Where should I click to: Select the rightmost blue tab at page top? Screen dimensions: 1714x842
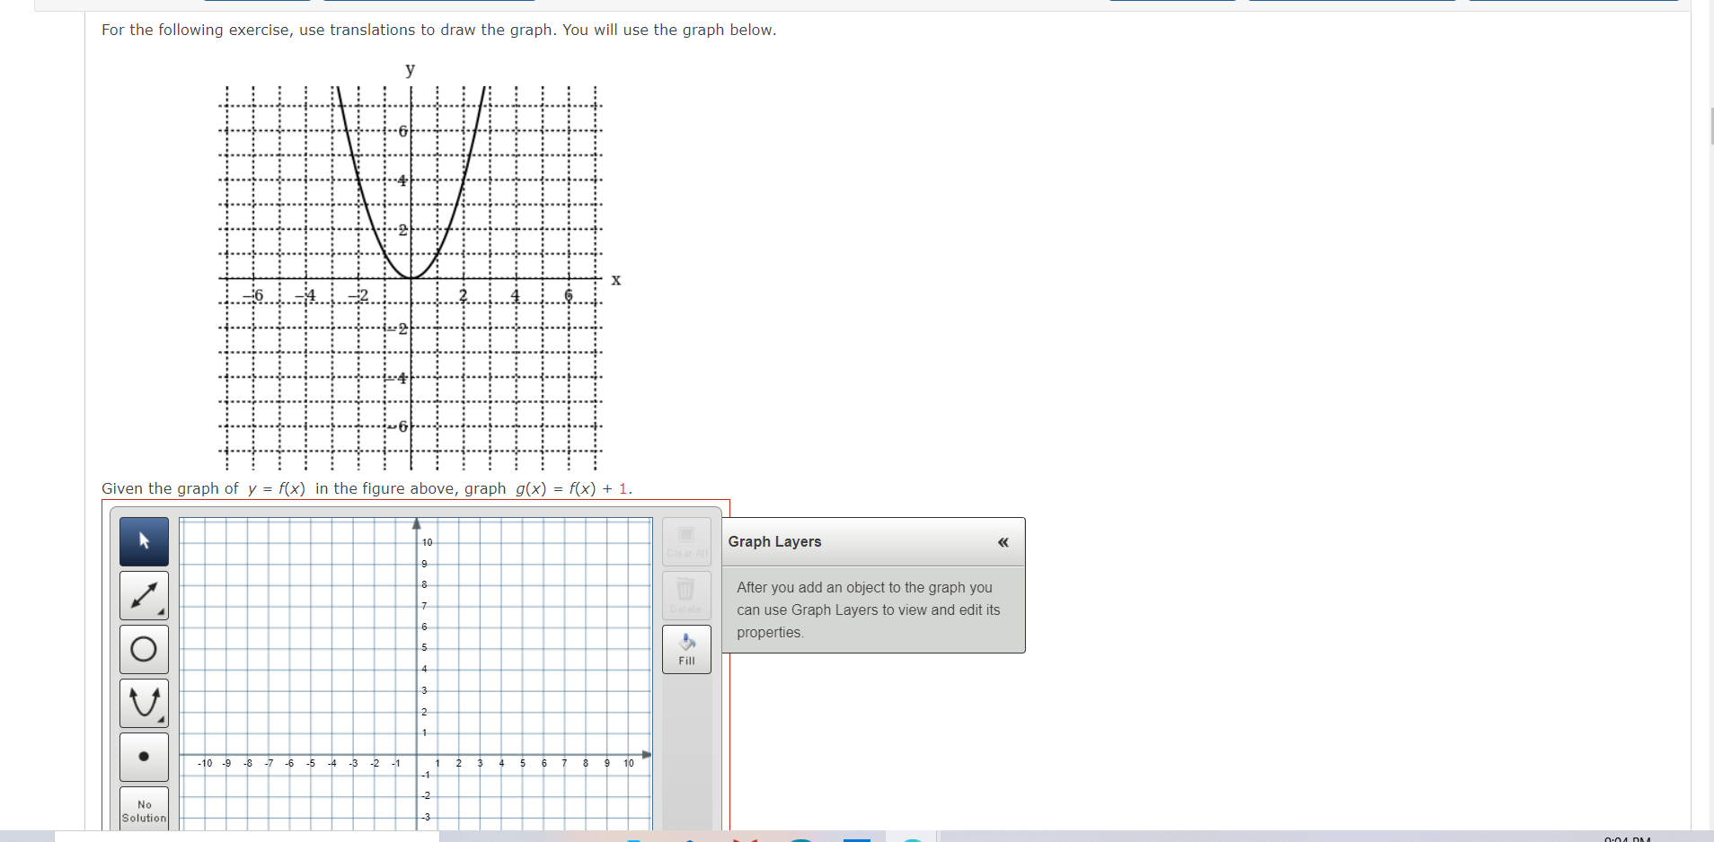(x=1575, y=2)
